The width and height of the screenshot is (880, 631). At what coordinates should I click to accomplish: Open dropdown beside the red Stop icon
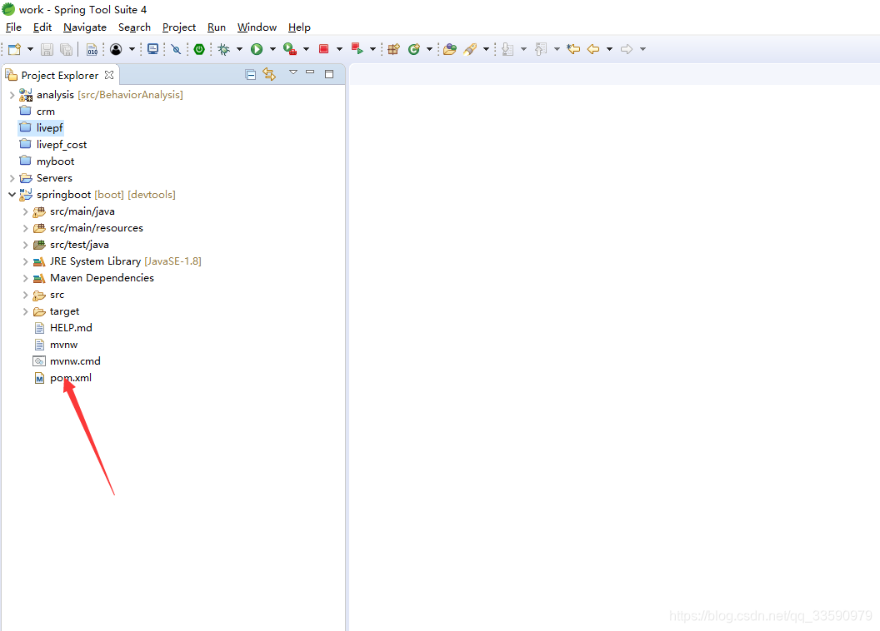pyautogui.click(x=339, y=49)
